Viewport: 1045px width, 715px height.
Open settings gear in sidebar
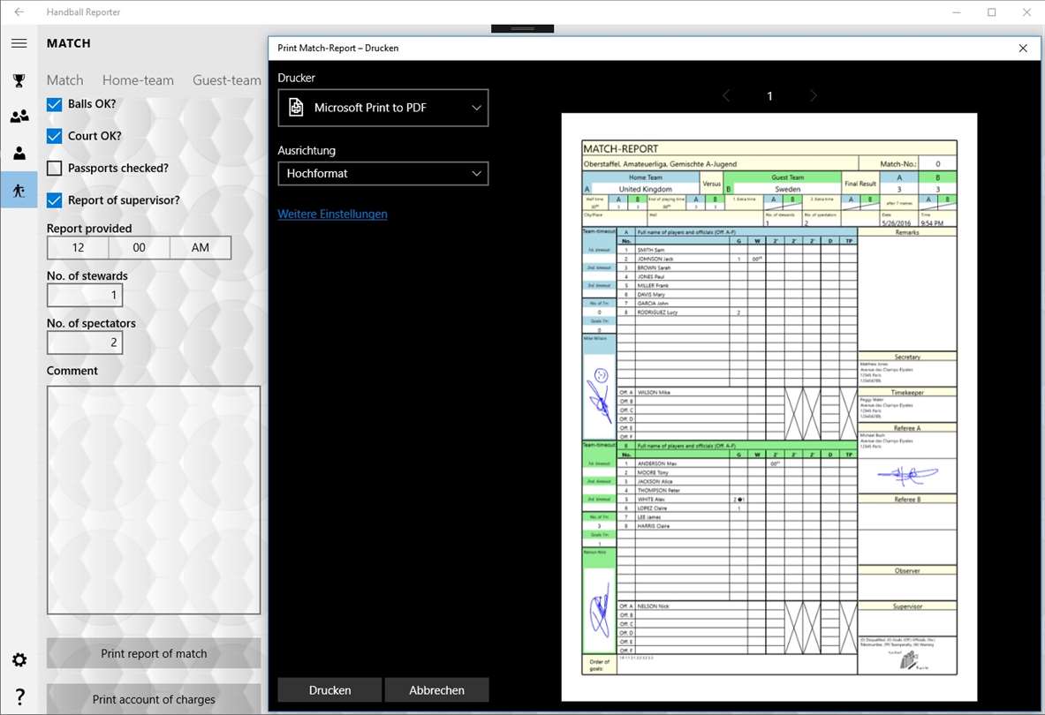tap(19, 659)
